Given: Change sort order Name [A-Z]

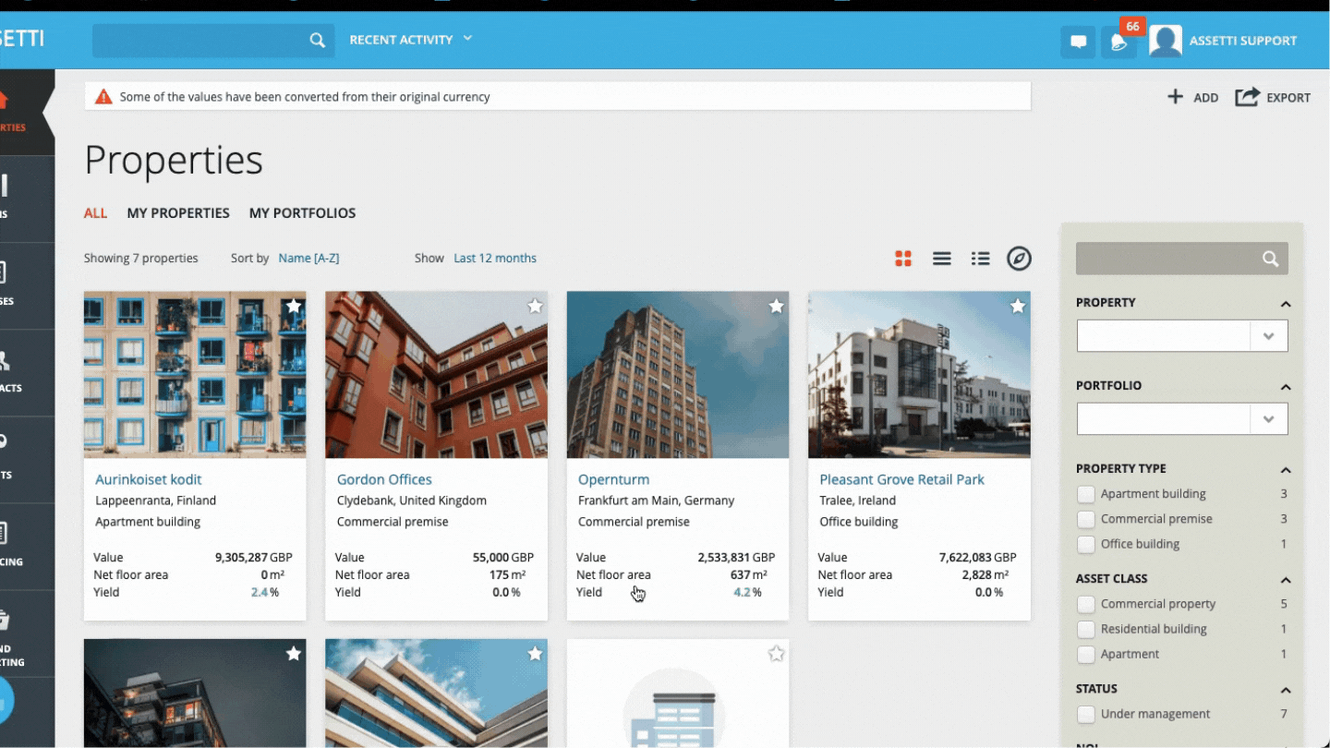Looking at the screenshot, I should (308, 259).
